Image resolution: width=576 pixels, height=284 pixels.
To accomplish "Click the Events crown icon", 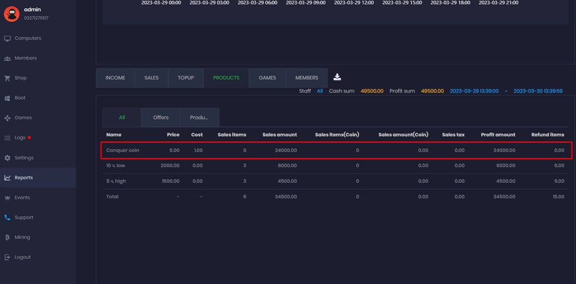I will [8, 198].
